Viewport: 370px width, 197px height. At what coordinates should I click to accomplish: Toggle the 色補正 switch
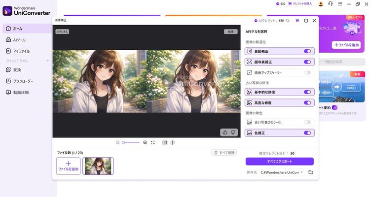[307, 133]
